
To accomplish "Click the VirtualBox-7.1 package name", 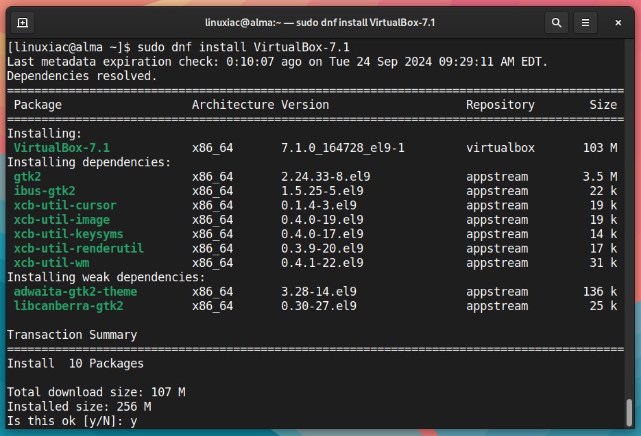I will (62, 148).
